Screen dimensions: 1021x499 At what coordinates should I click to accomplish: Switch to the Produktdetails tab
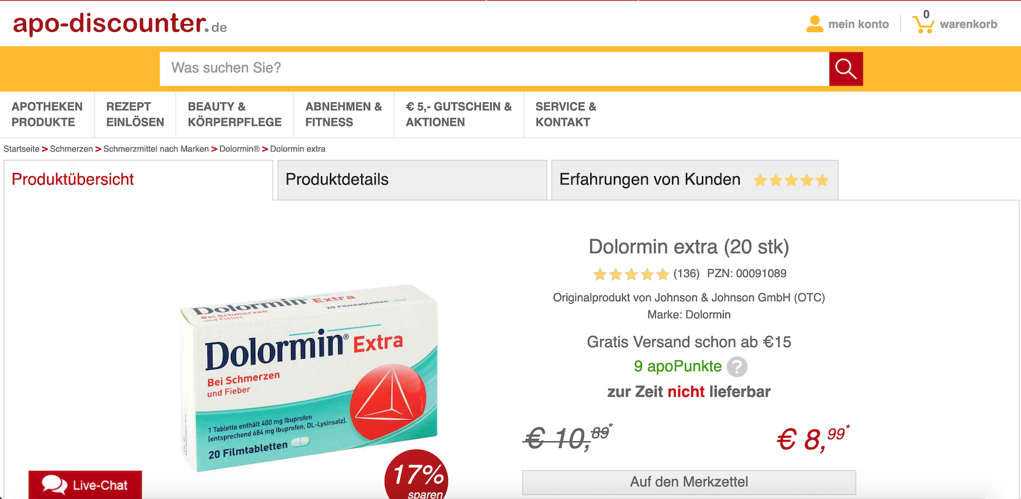click(x=412, y=180)
